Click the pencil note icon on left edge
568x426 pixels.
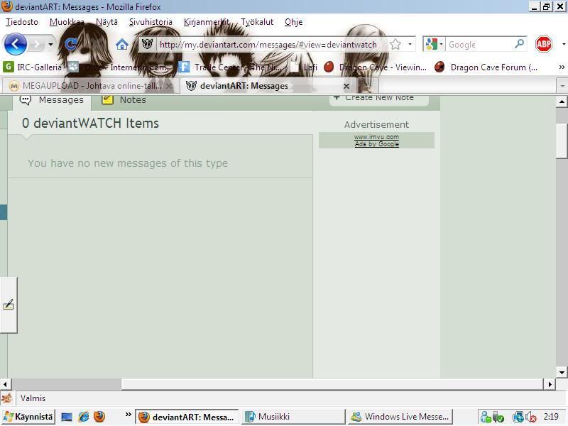(x=9, y=305)
